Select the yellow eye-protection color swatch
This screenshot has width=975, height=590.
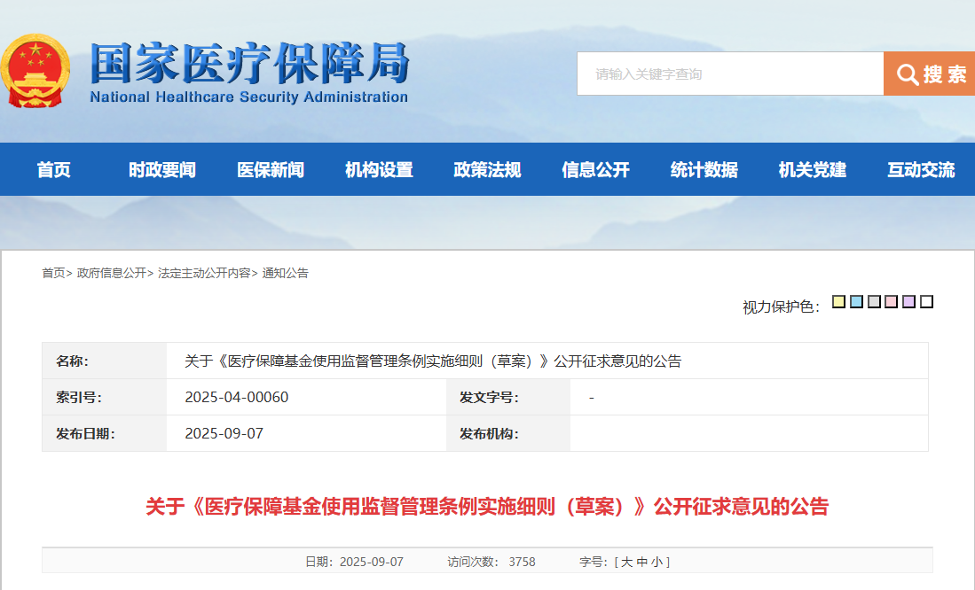[838, 302]
